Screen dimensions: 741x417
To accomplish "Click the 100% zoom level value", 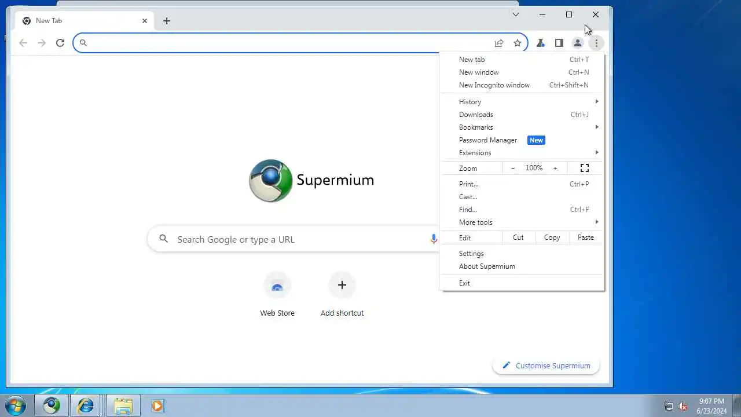I will point(534,168).
